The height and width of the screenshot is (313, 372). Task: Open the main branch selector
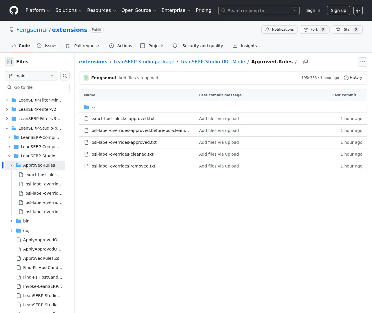point(31,76)
